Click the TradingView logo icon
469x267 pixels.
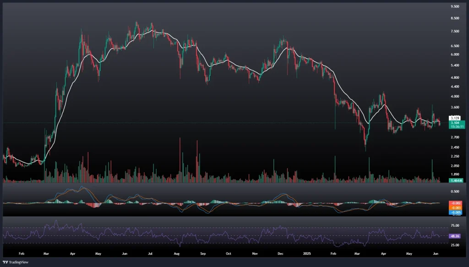point(5,263)
